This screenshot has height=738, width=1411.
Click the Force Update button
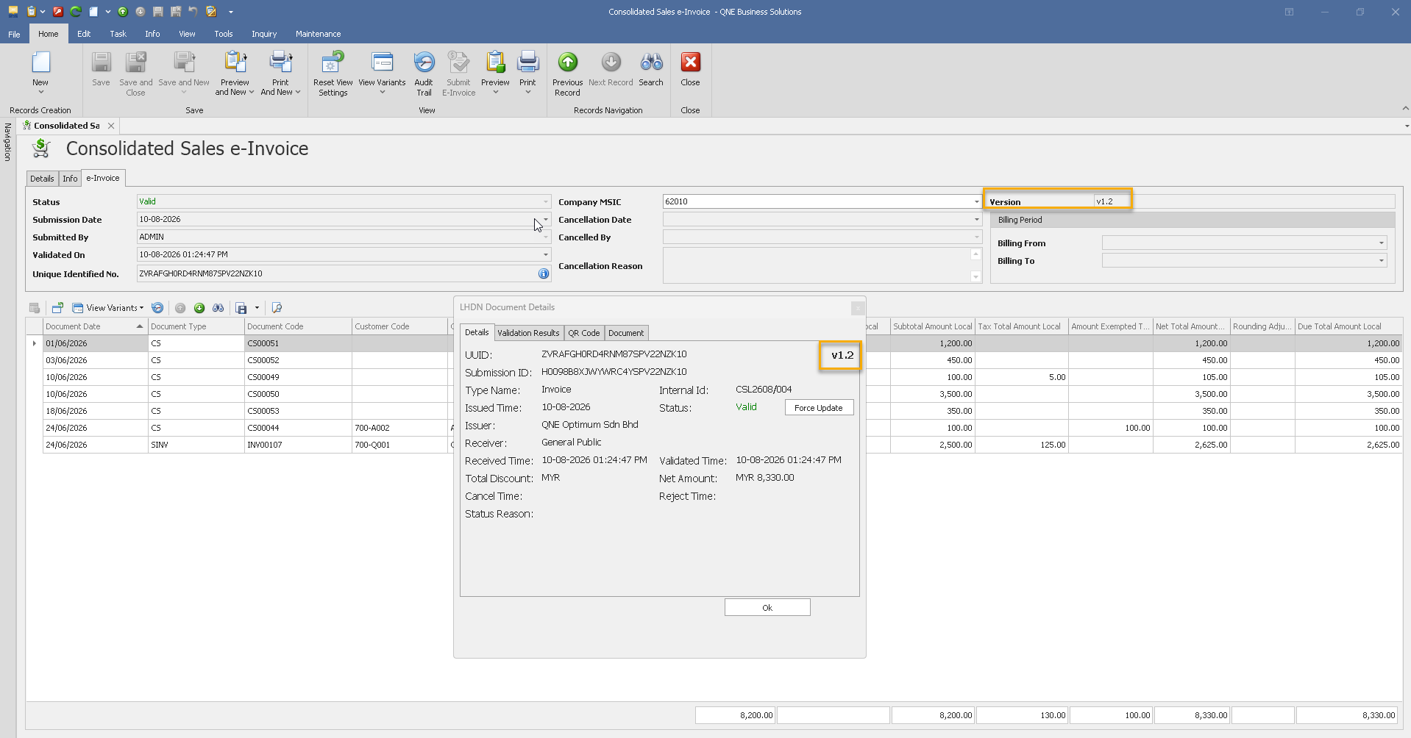[x=819, y=408]
